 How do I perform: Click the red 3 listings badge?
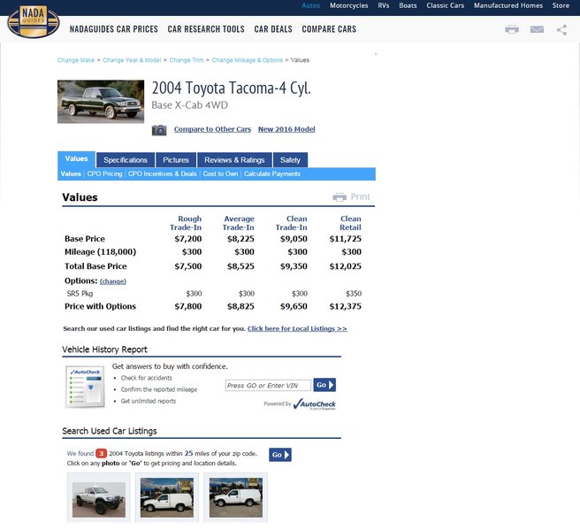point(101,453)
